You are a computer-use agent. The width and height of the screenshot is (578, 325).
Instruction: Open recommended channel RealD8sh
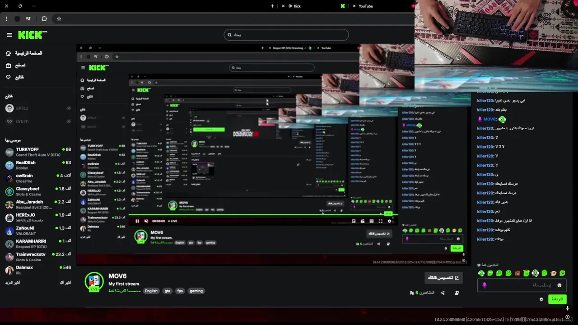(38, 165)
